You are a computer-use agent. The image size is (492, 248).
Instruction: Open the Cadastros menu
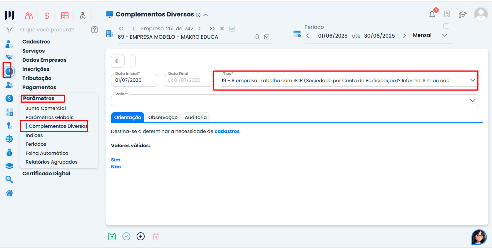coord(36,42)
